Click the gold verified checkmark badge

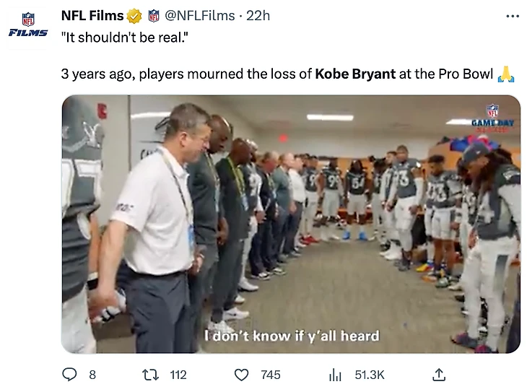pyautogui.click(x=134, y=15)
